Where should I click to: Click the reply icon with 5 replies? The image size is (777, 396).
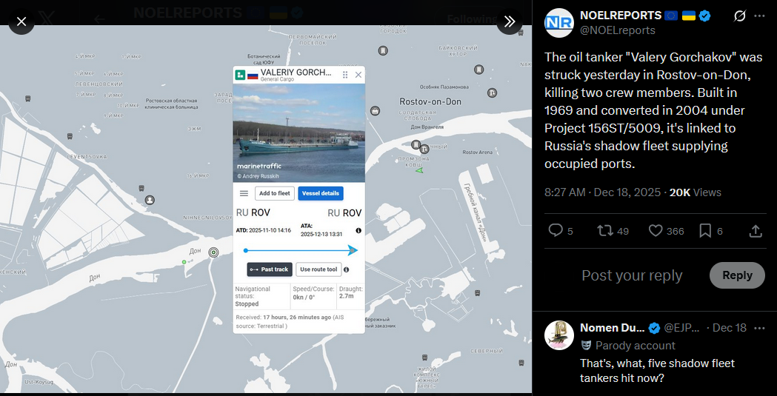pyautogui.click(x=556, y=231)
